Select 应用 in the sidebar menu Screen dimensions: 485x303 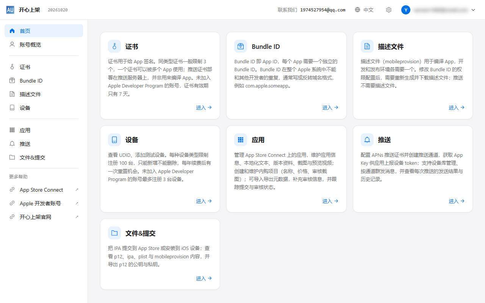pos(44,130)
